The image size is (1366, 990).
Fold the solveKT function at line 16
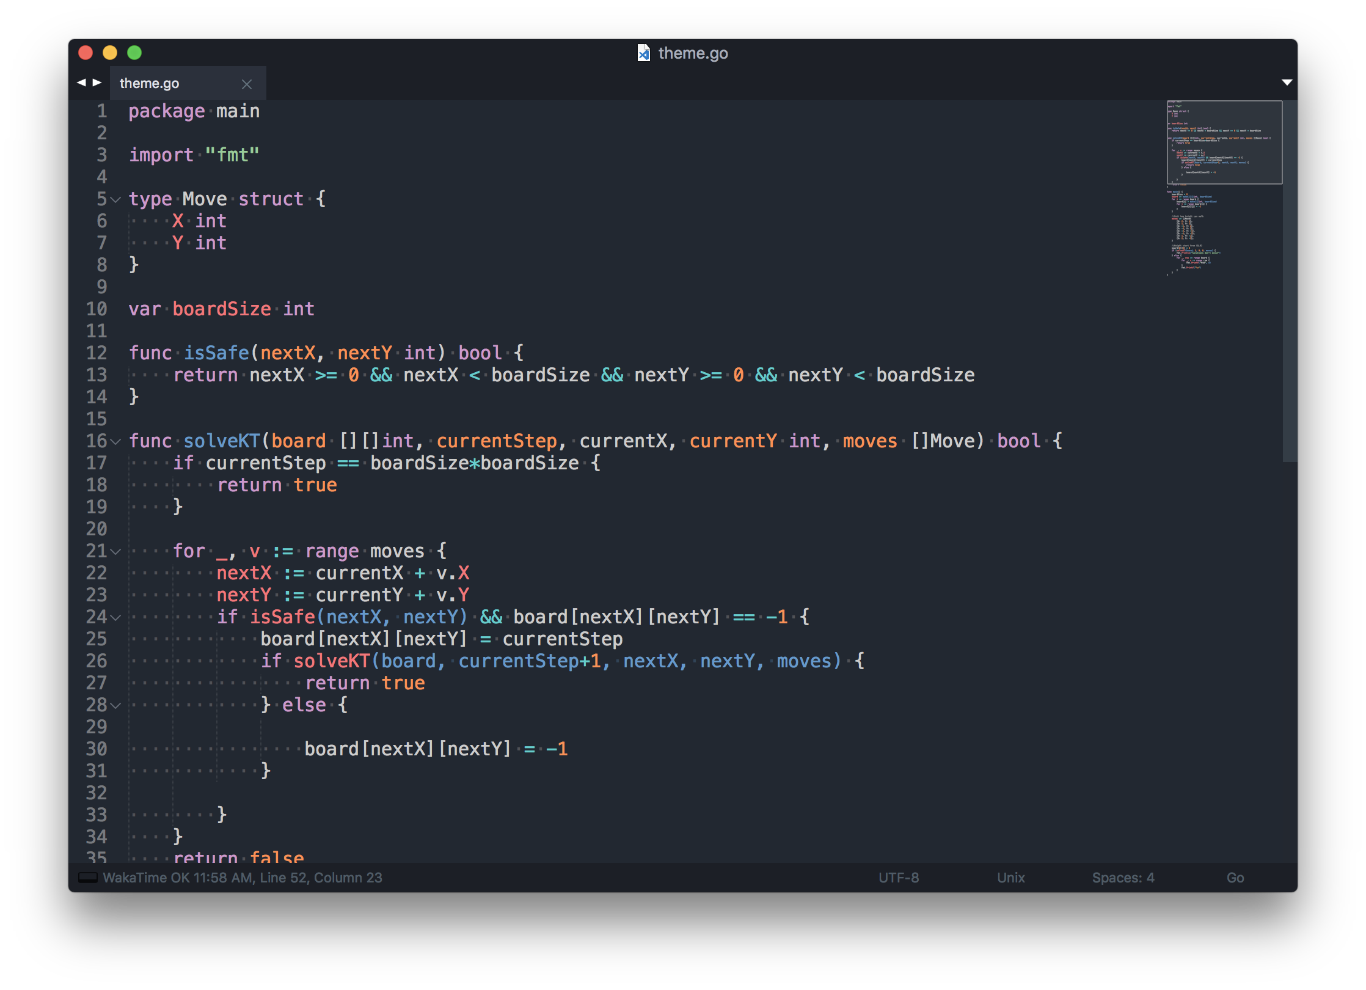coord(116,441)
